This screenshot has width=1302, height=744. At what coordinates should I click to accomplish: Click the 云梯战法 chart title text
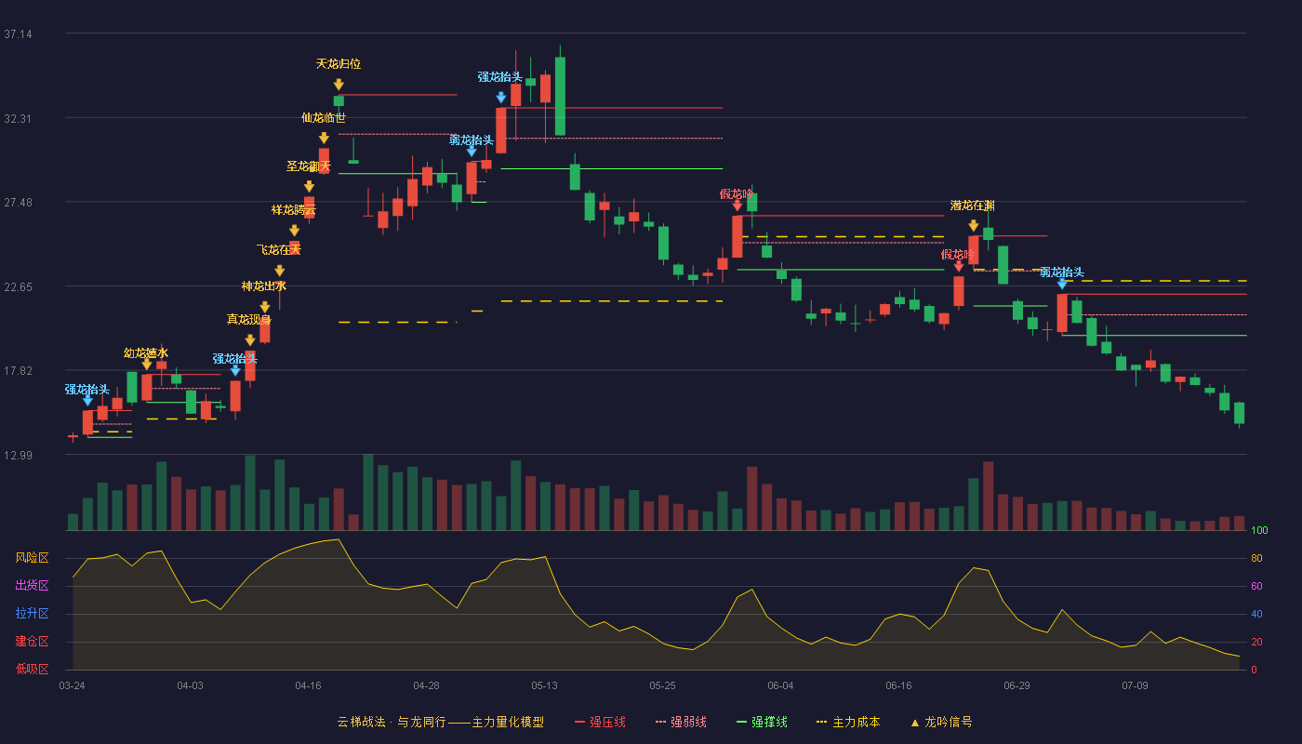coord(357,722)
